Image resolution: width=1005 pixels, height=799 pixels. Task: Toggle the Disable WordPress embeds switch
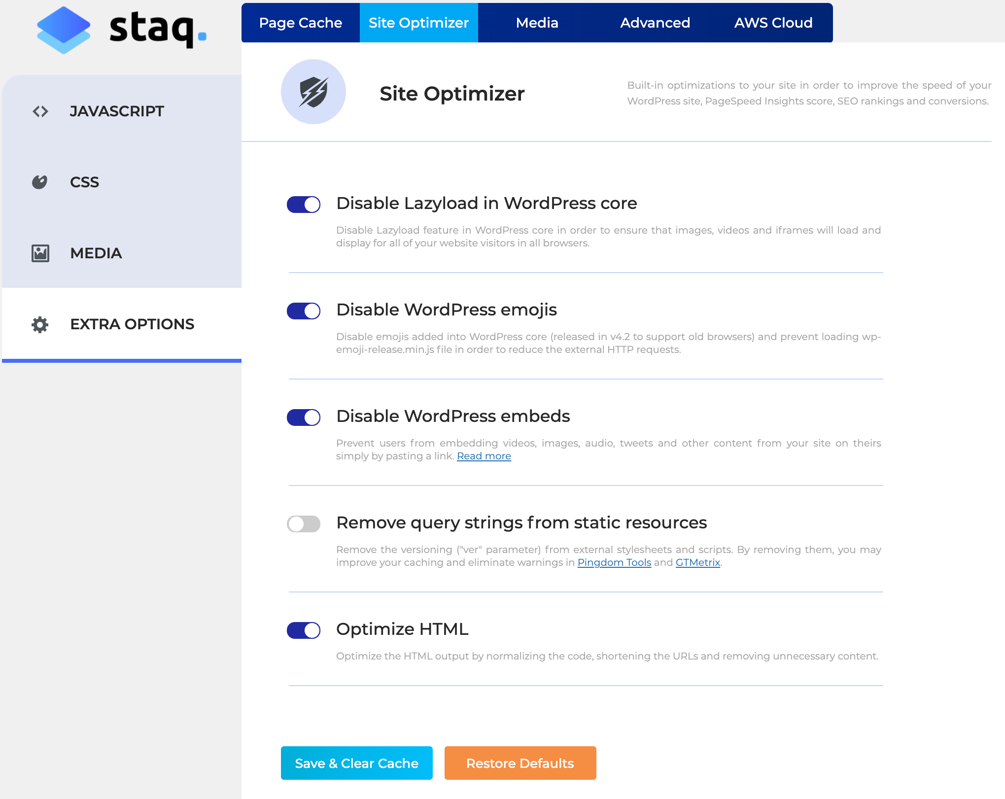point(304,417)
